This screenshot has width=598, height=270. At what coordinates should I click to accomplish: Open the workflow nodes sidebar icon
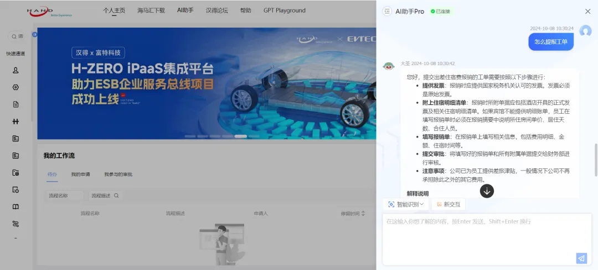pyautogui.click(x=16, y=224)
